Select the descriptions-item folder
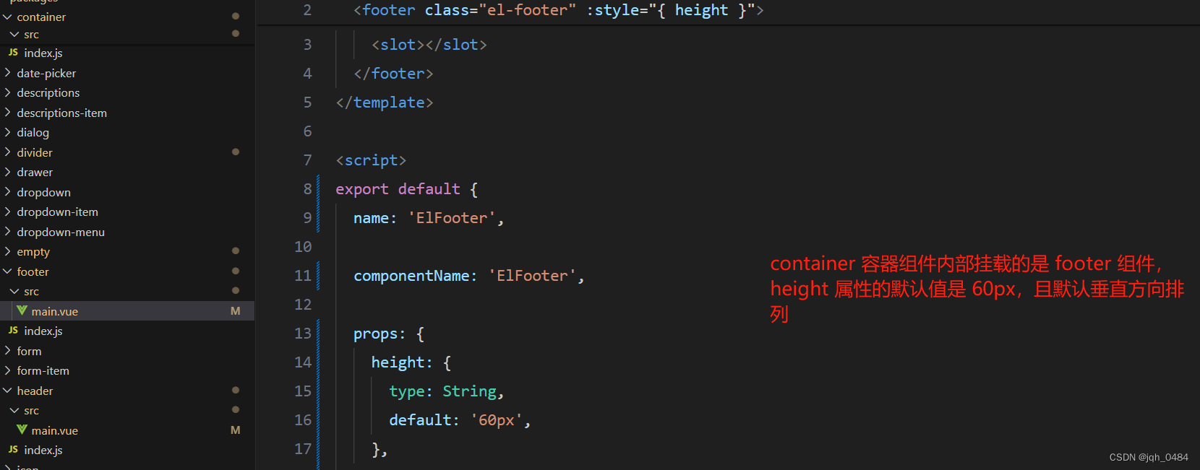The image size is (1200, 470). (x=61, y=113)
